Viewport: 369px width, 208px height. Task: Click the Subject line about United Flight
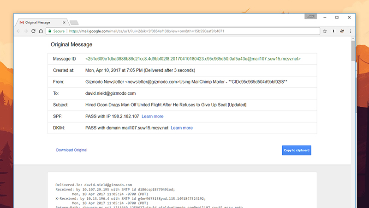tap(166, 105)
